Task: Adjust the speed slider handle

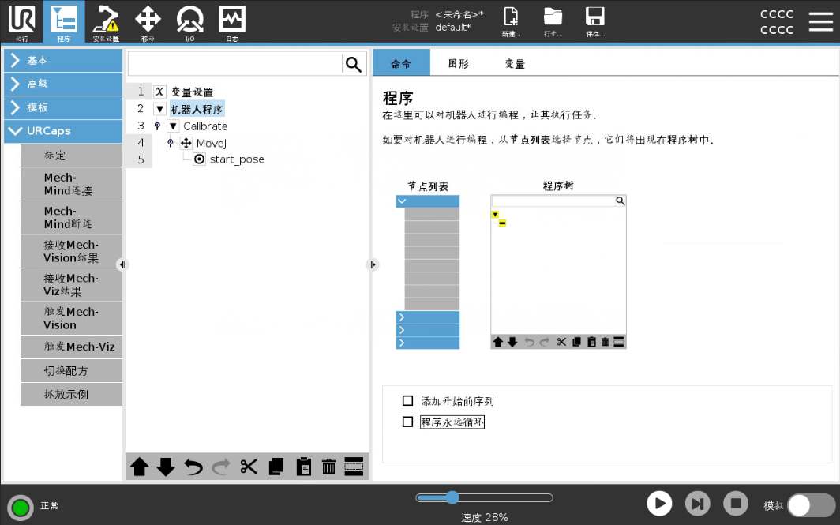Action: [452, 497]
